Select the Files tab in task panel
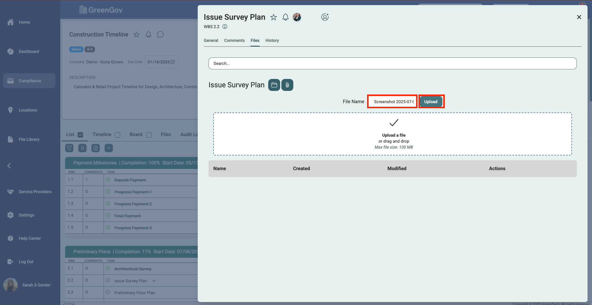 (x=255, y=40)
